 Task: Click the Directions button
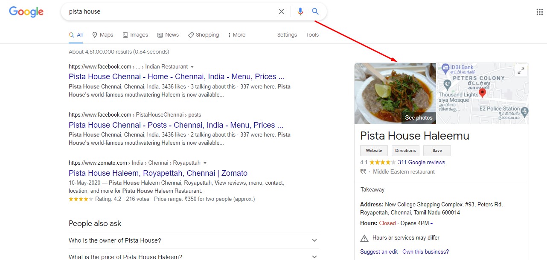(x=405, y=151)
